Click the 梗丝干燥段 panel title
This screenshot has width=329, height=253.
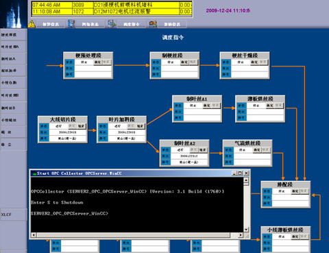[x=245, y=56]
